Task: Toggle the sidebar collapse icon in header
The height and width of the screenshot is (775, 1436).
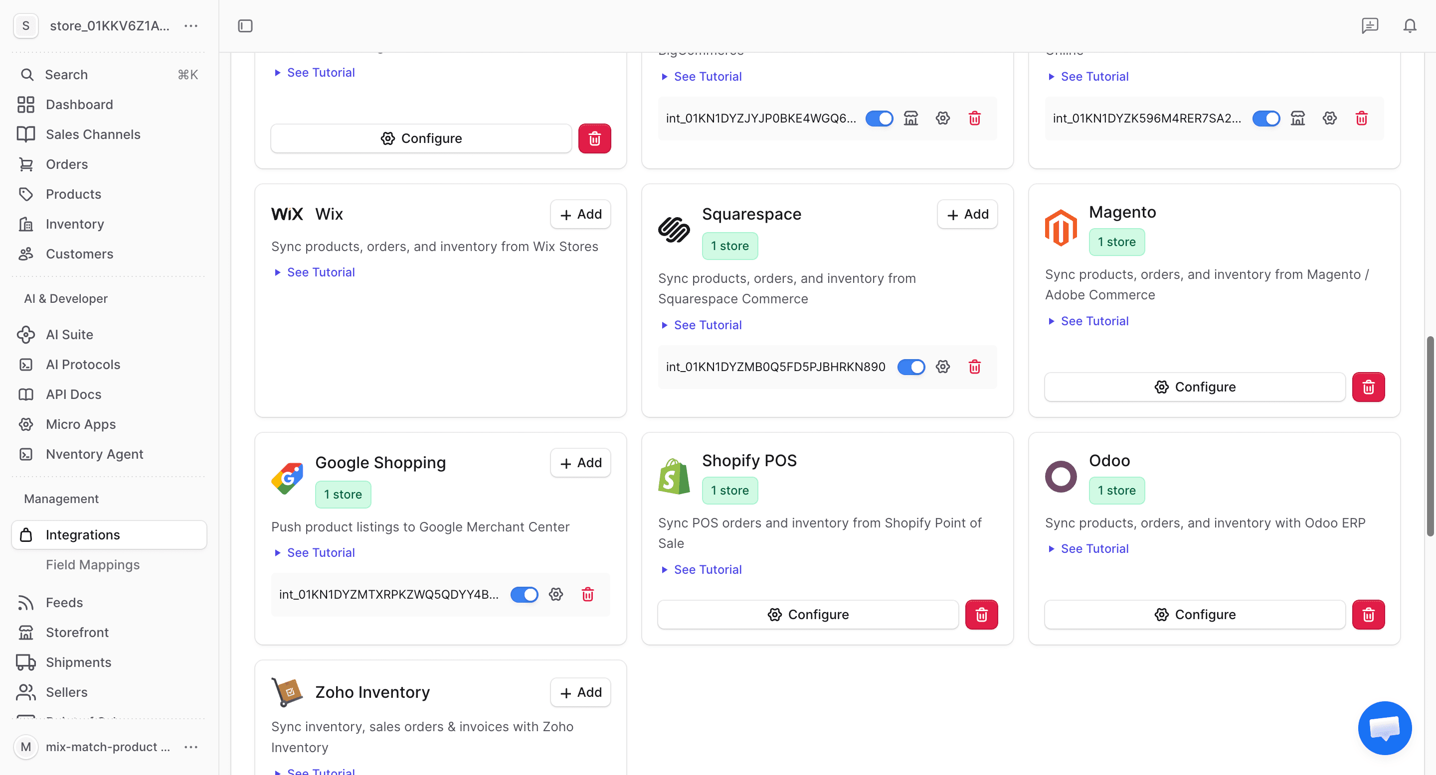Action: 245,26
